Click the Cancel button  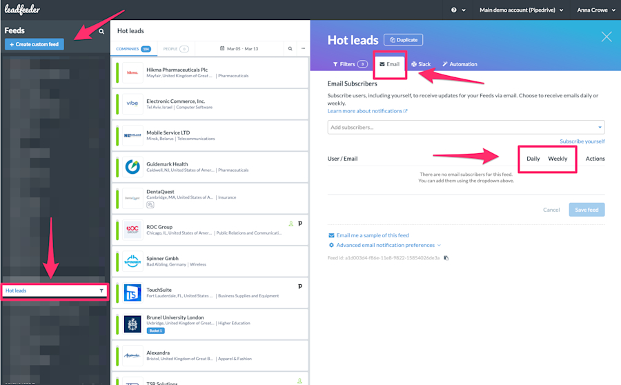point(551,210)
